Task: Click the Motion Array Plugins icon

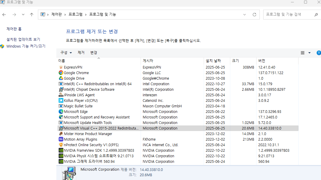Action: coord(61,139)
